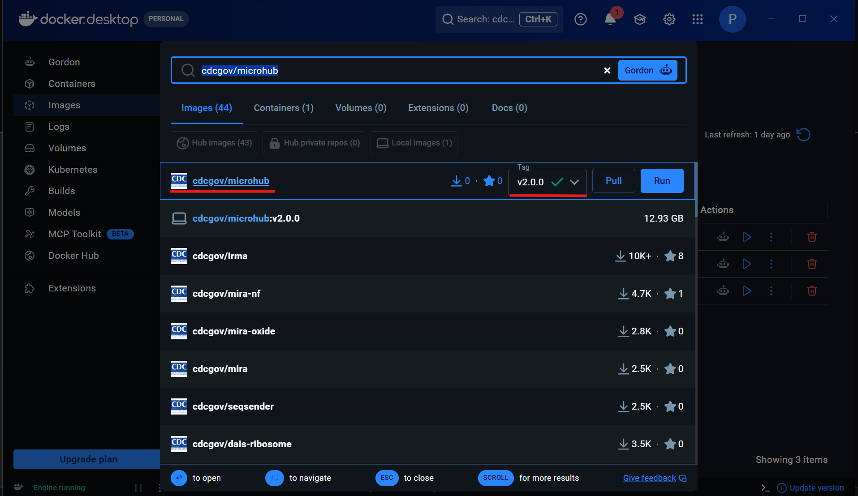Select the cdcgov/mira-oxide result
The image size is (858, 496).
tap(428, 331)
